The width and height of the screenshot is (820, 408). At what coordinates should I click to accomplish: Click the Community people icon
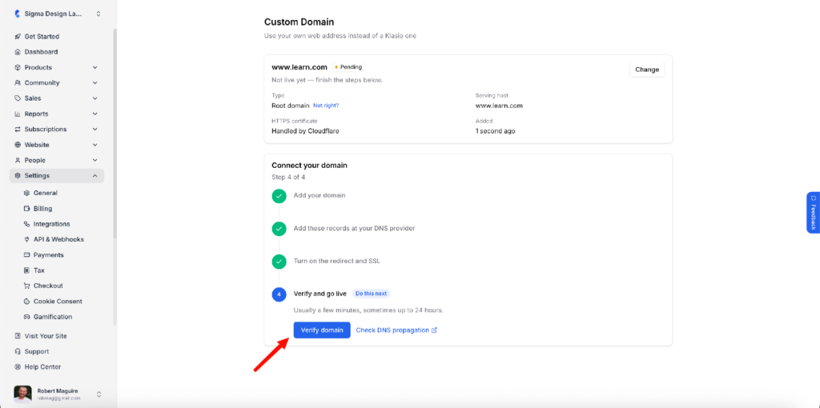(18, 83)
